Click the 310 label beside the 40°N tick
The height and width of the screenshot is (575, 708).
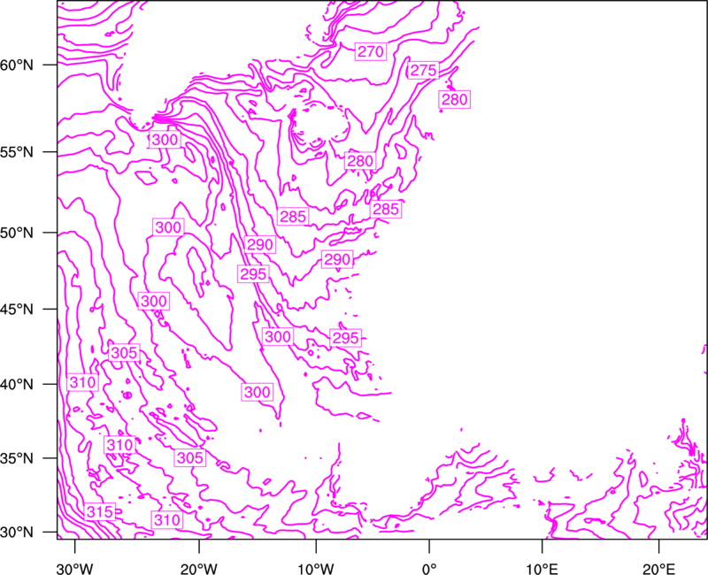(82, 383)
